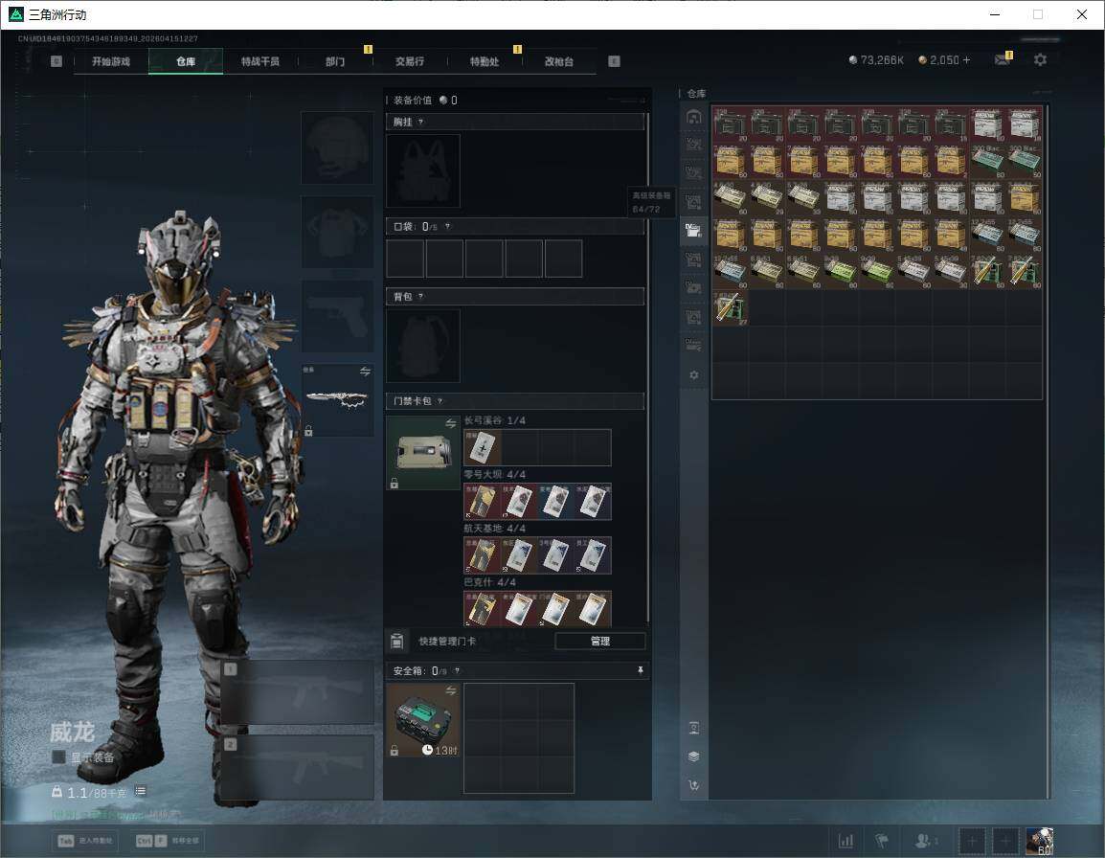The height and width of the screenshot is (858, 1105).
Task: Click the 快捷管理门卡 card icon
Action: [x=396, y=641]
